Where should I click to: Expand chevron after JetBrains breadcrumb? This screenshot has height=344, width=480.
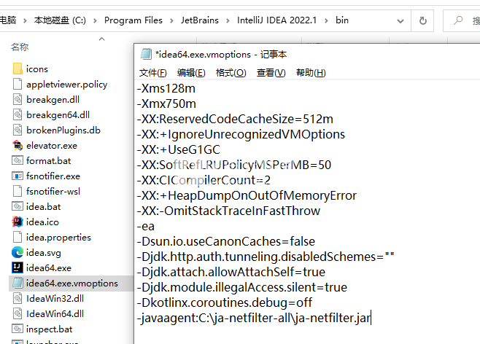click(x=228, y=20)
